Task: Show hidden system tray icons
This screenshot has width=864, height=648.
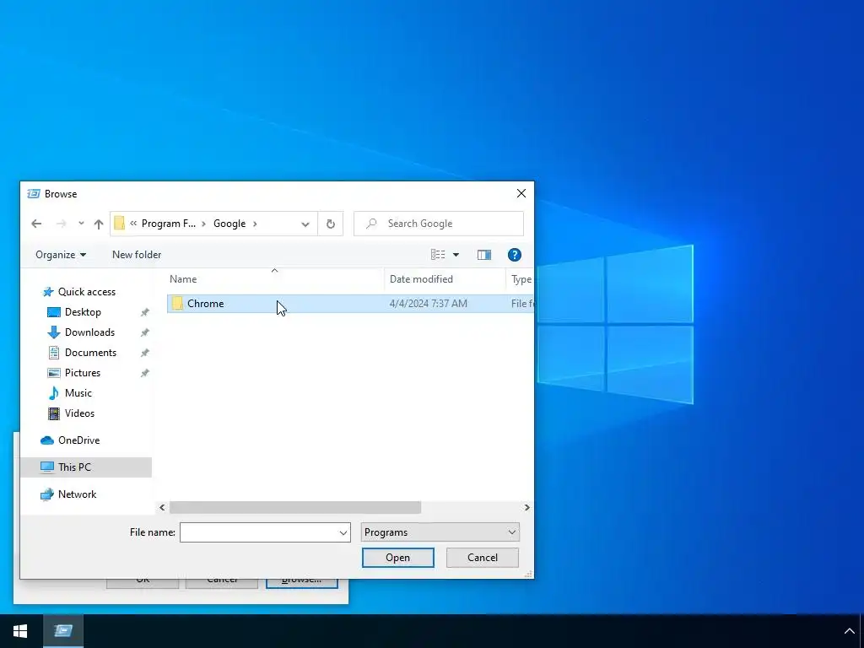Action: pos(849,631)
